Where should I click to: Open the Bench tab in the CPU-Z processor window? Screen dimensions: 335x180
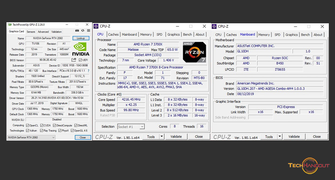187,35
